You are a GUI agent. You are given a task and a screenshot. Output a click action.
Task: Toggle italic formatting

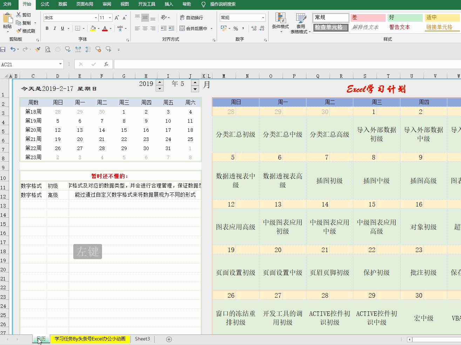55,28
